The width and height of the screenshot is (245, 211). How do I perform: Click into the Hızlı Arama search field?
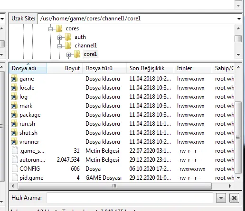pyautogui.click(x=130, y=198)
